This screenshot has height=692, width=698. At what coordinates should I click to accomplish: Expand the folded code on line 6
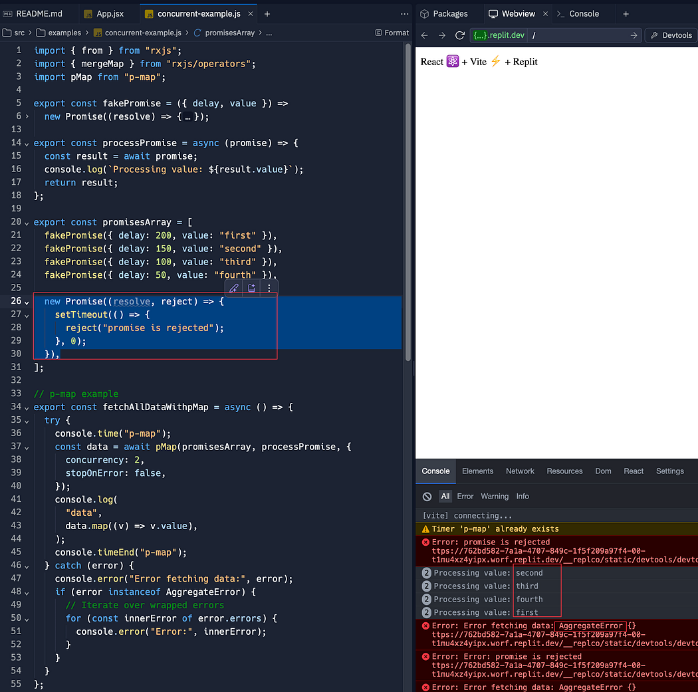[x=27, y=116]
